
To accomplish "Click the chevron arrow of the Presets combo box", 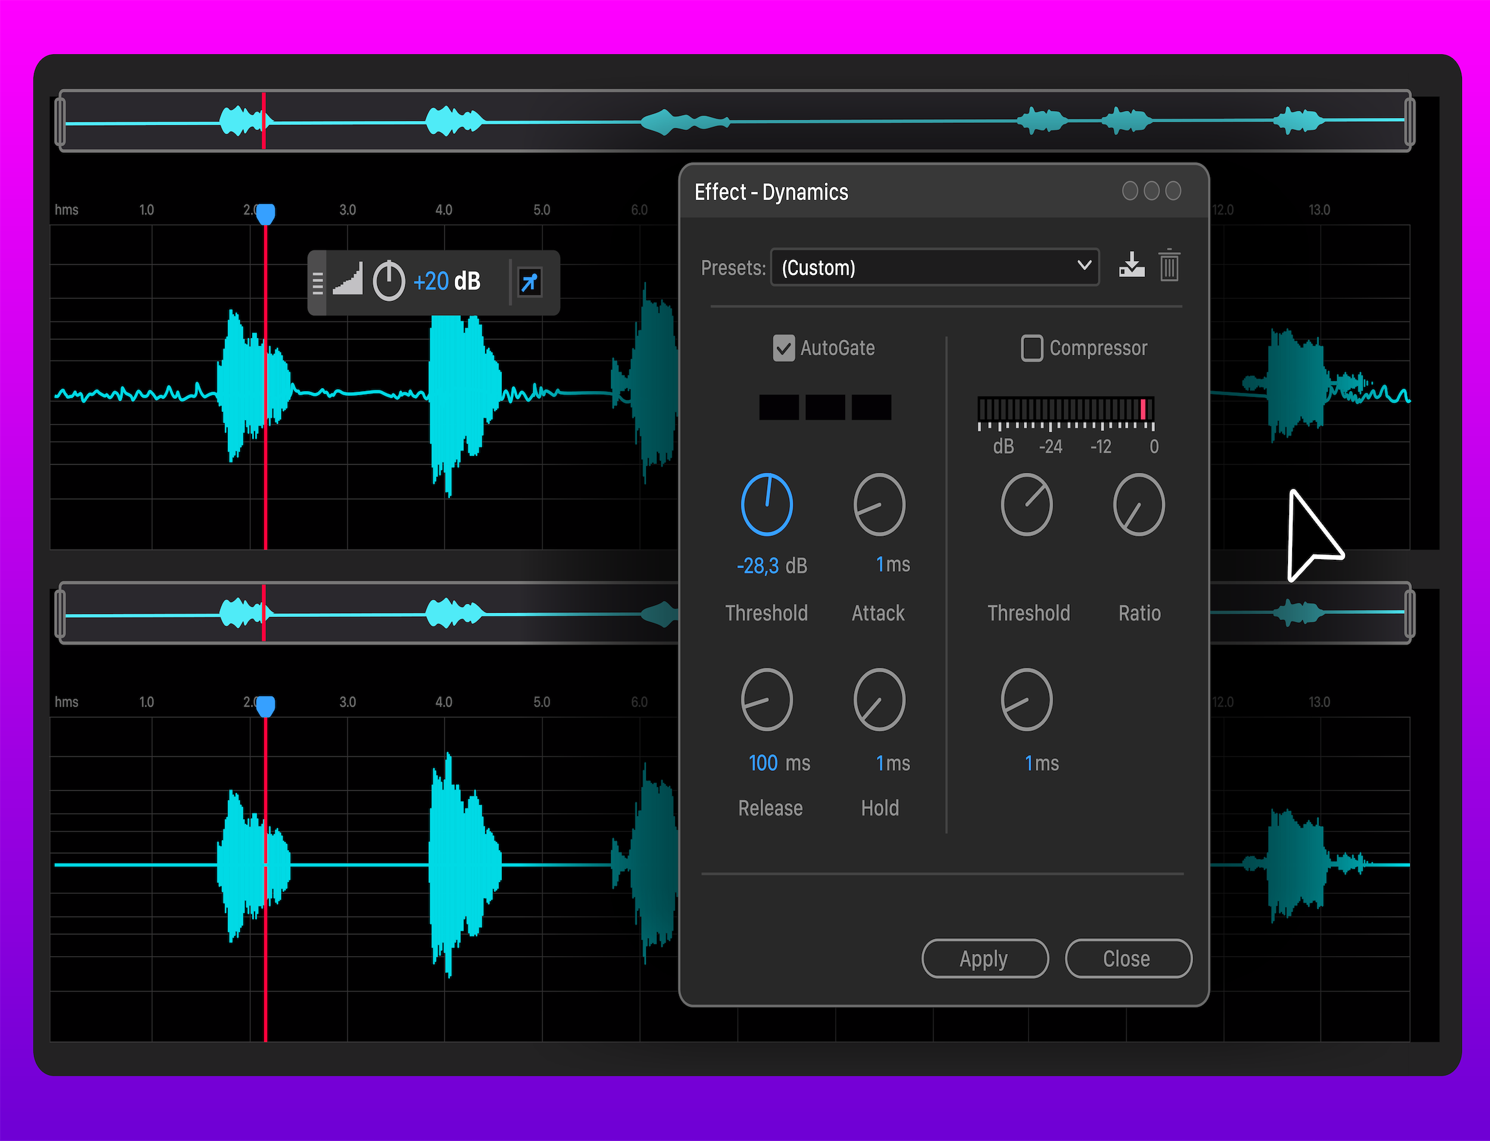I will [x=1084, y=265].
